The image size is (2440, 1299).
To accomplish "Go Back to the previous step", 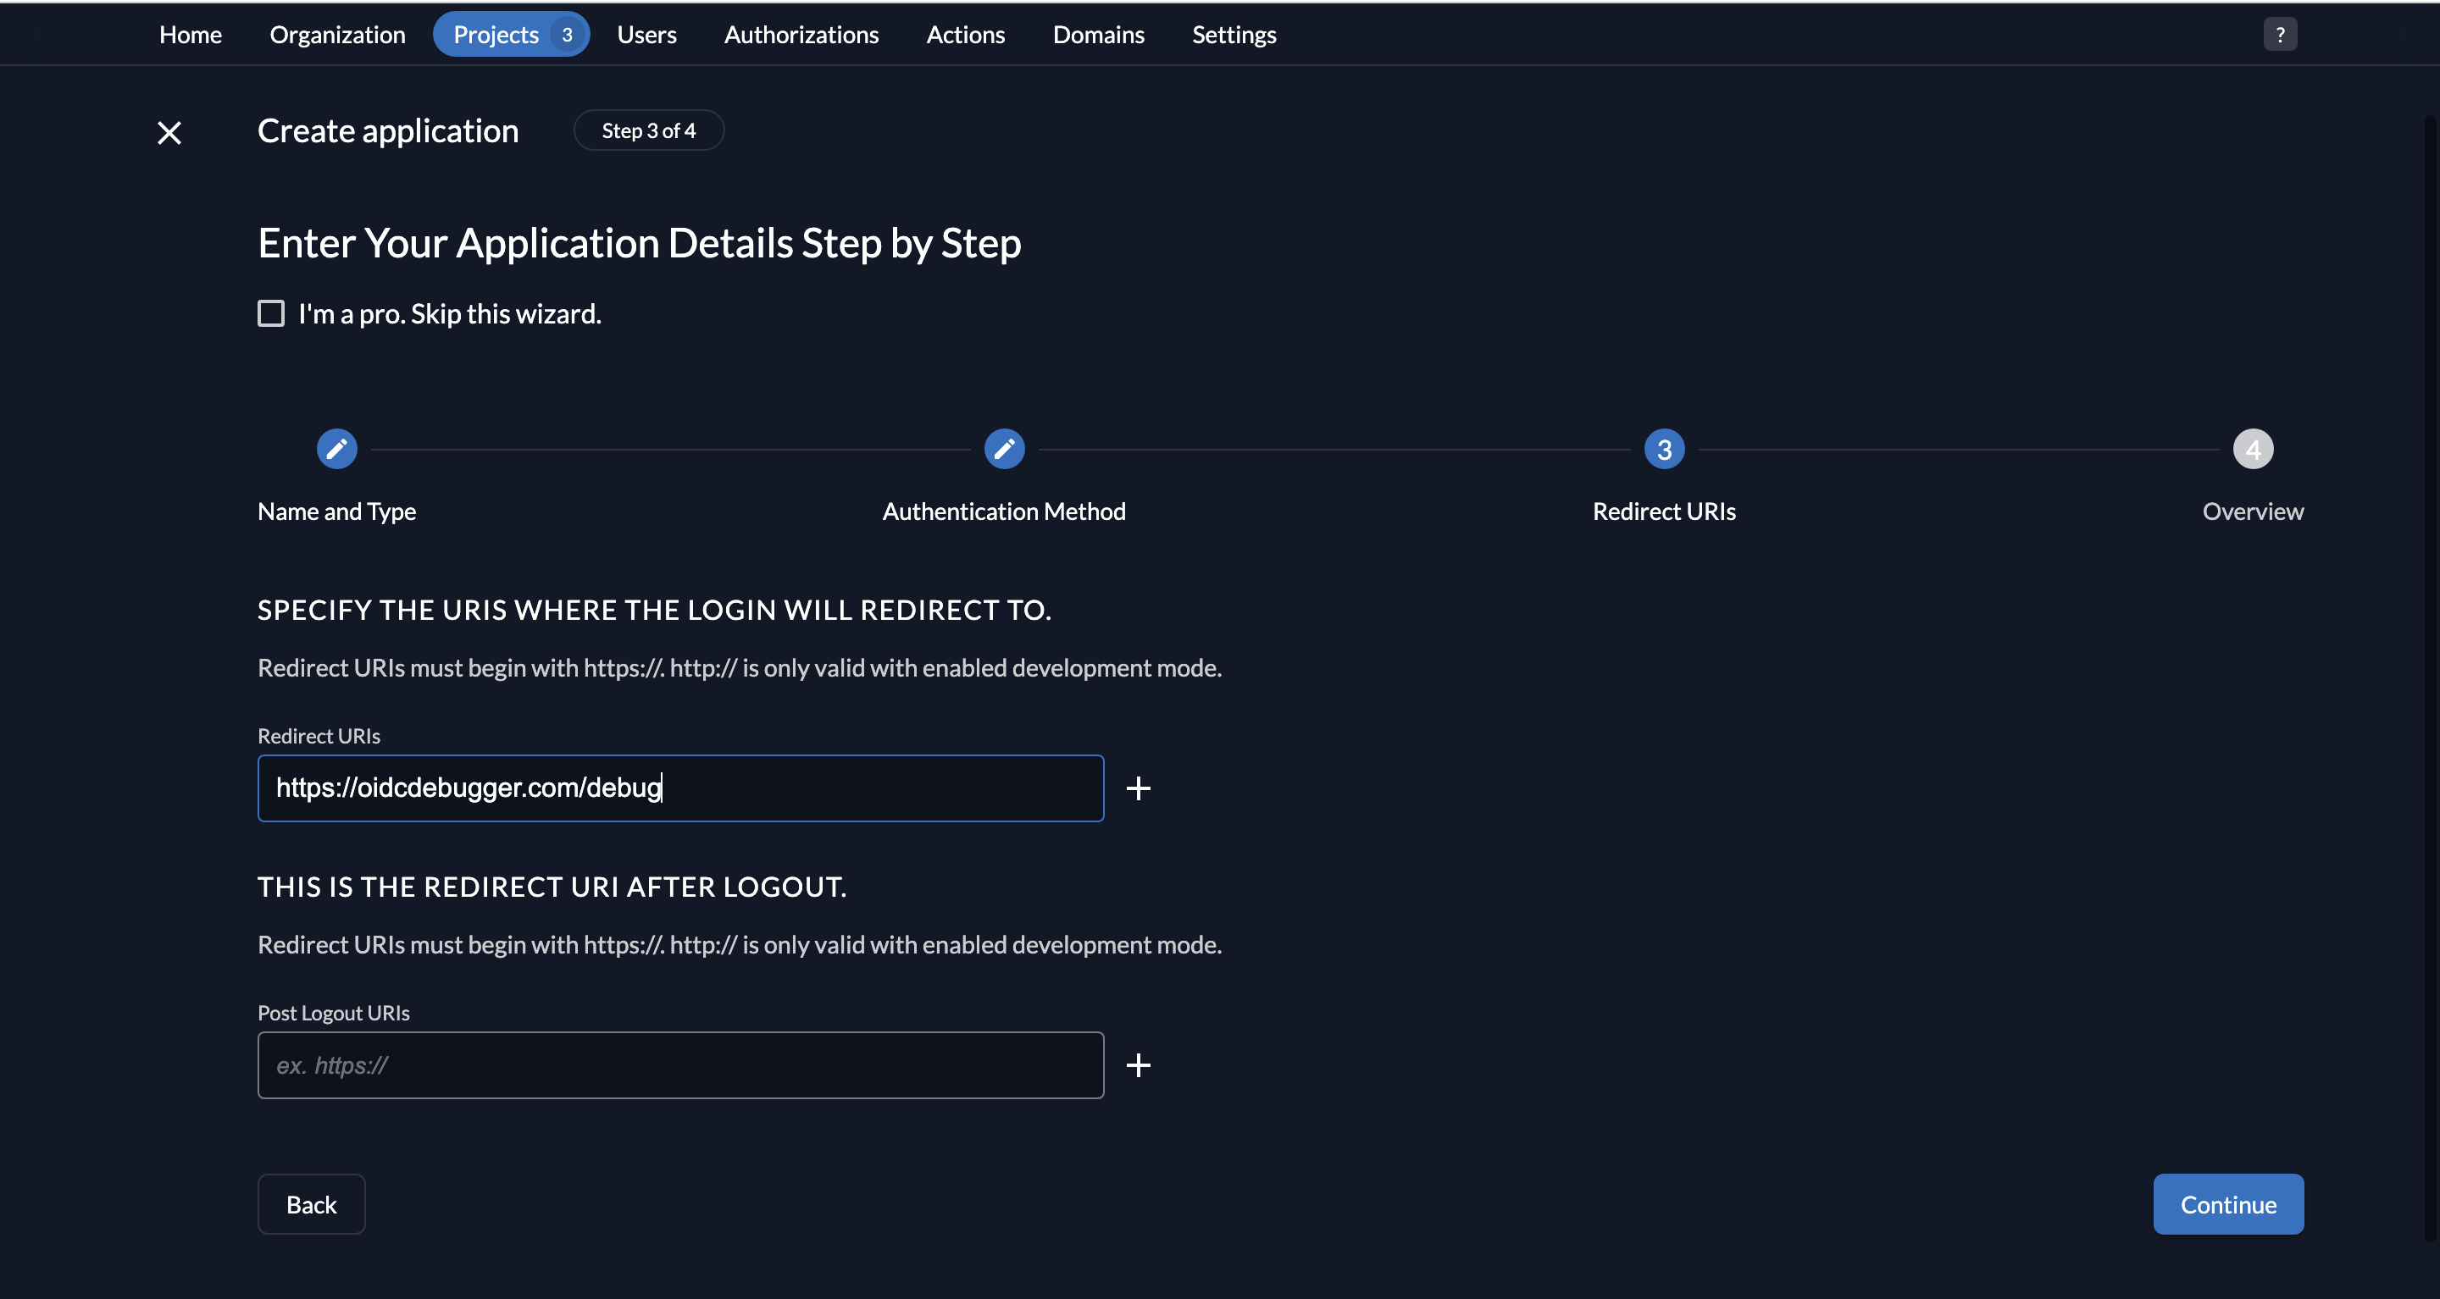I will [x=311, y=1203].
